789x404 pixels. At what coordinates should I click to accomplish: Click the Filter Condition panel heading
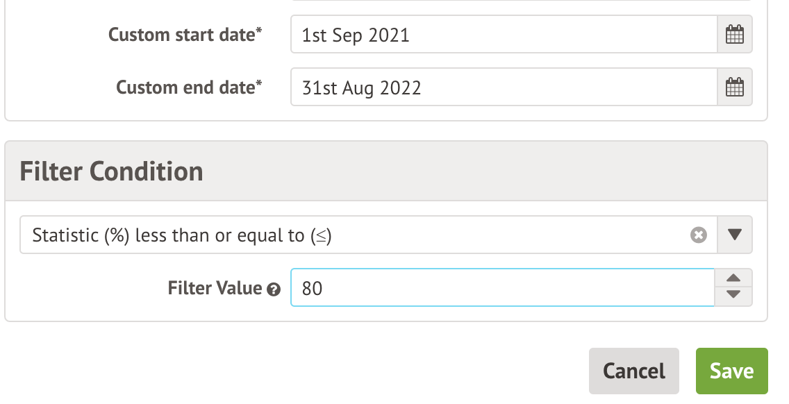(x=111, y=171)
